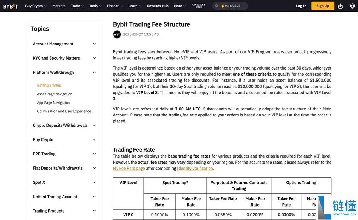Select Getting Started subtopic
Image resolution: width=358 pixels, height=220 pixels.
click(49, 85)
